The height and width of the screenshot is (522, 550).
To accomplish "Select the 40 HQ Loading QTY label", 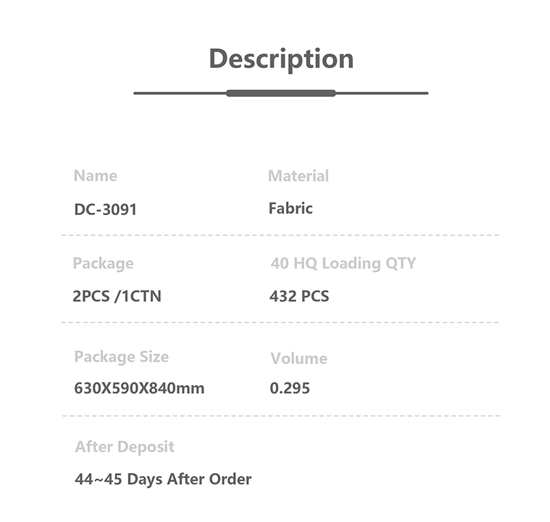I will click(343, 264).
